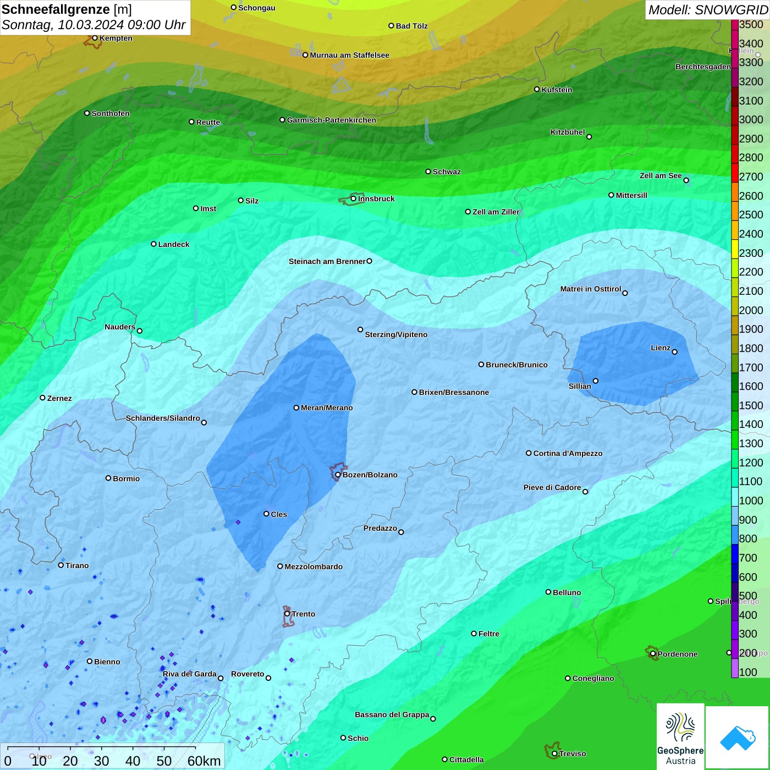Click the Sillian location dot

tap(595, 381)
